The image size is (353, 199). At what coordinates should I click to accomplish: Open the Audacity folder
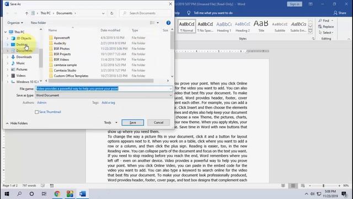click(x=60, y=43)
